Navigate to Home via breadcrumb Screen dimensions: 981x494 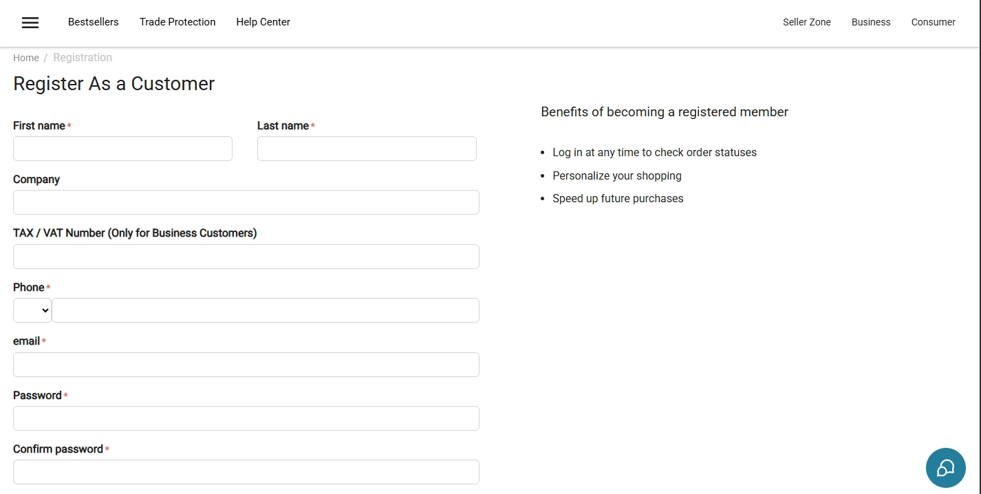click(x=25, y=57)
